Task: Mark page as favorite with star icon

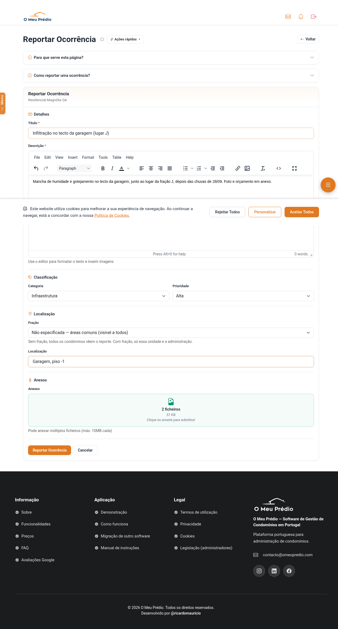Action: (x=102, y=39)
